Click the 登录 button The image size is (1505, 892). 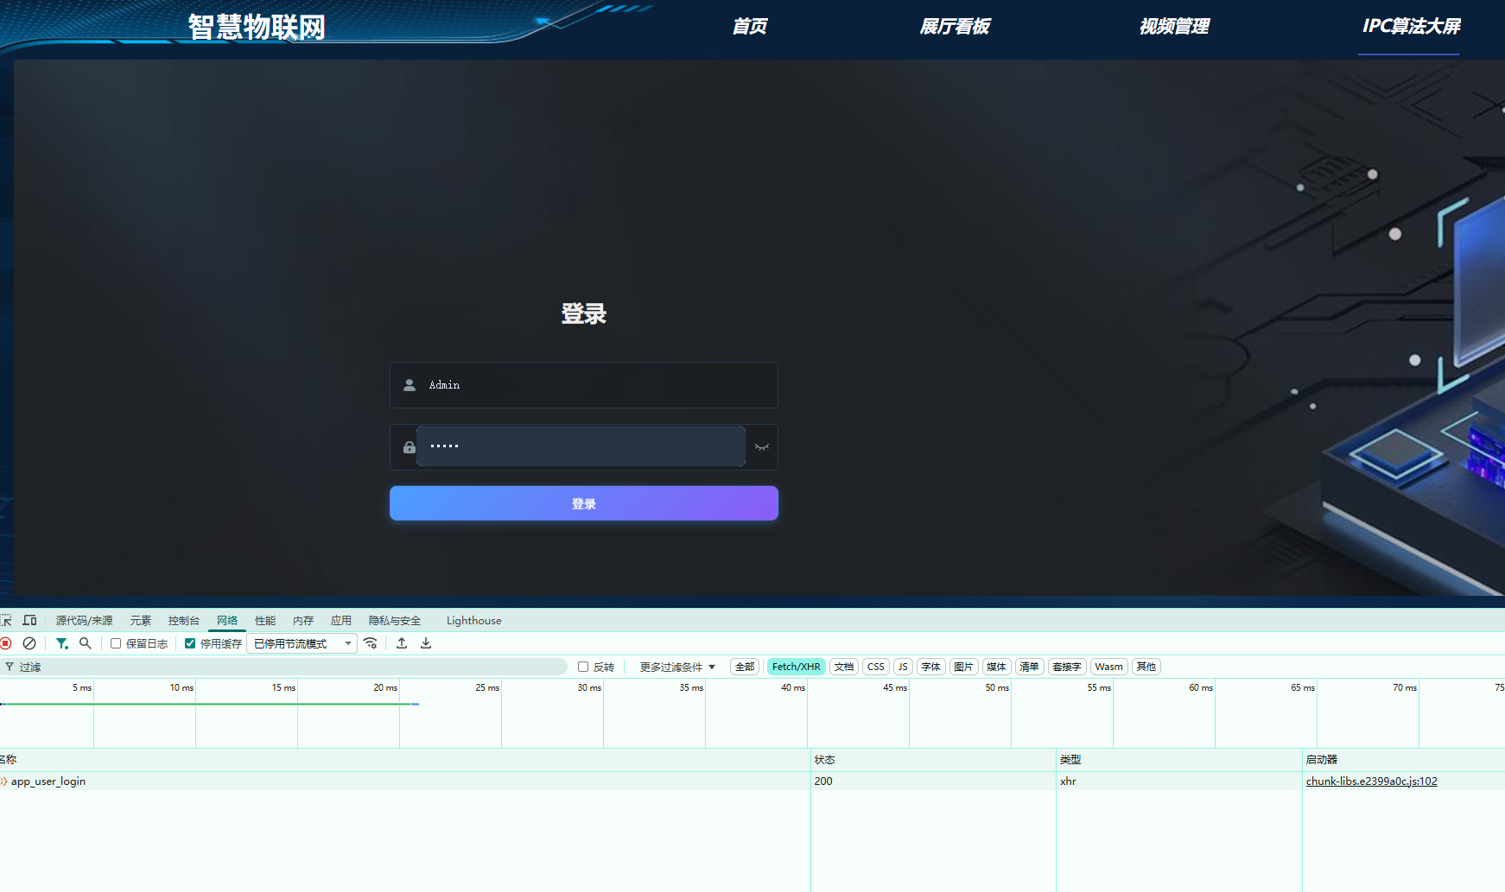[x=583, y=503]
